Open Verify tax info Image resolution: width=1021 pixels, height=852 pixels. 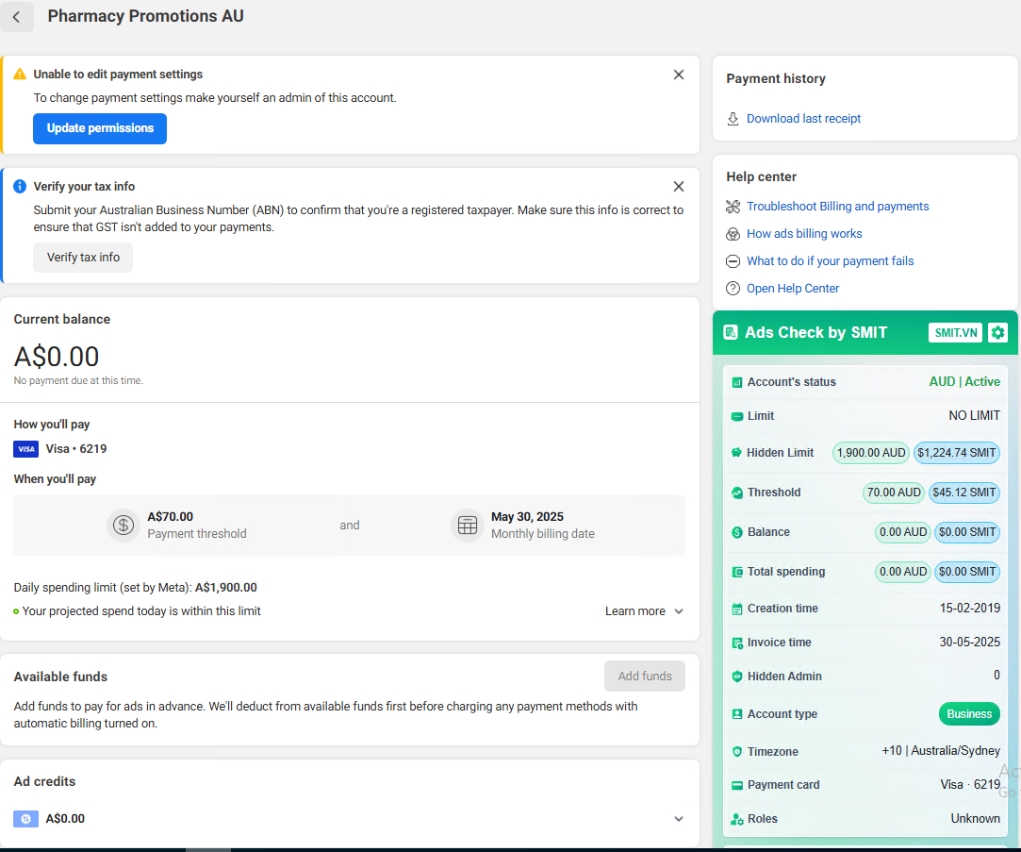pos(83,258)
